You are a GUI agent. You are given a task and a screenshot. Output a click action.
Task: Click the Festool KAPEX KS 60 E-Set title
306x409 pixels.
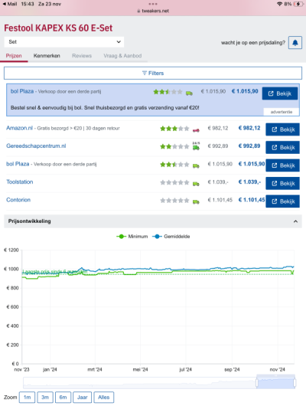pos(58,28)
